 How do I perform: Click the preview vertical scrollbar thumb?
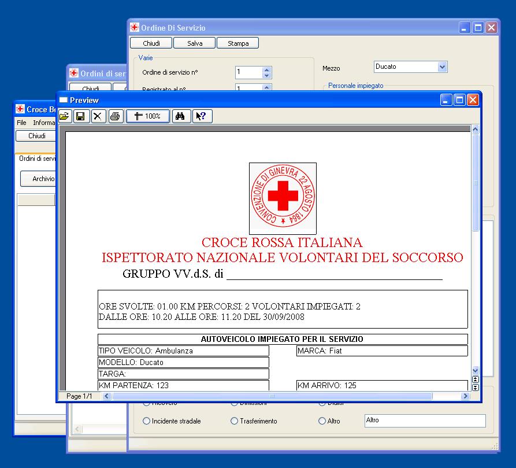point(476,183)
